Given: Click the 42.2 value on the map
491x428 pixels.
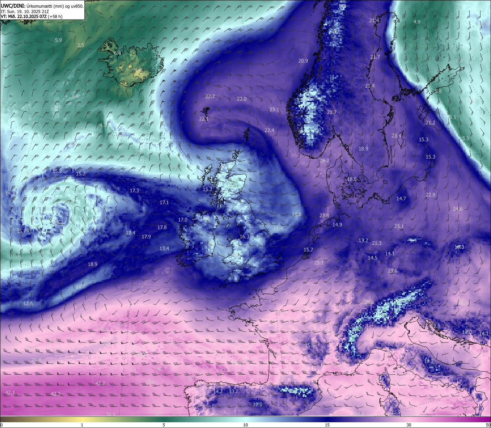Looking at the screenshot, I should [100, 383].
